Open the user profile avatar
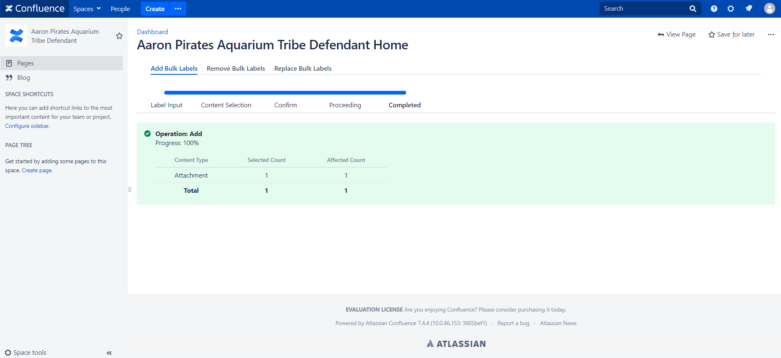 coord(770,9)
